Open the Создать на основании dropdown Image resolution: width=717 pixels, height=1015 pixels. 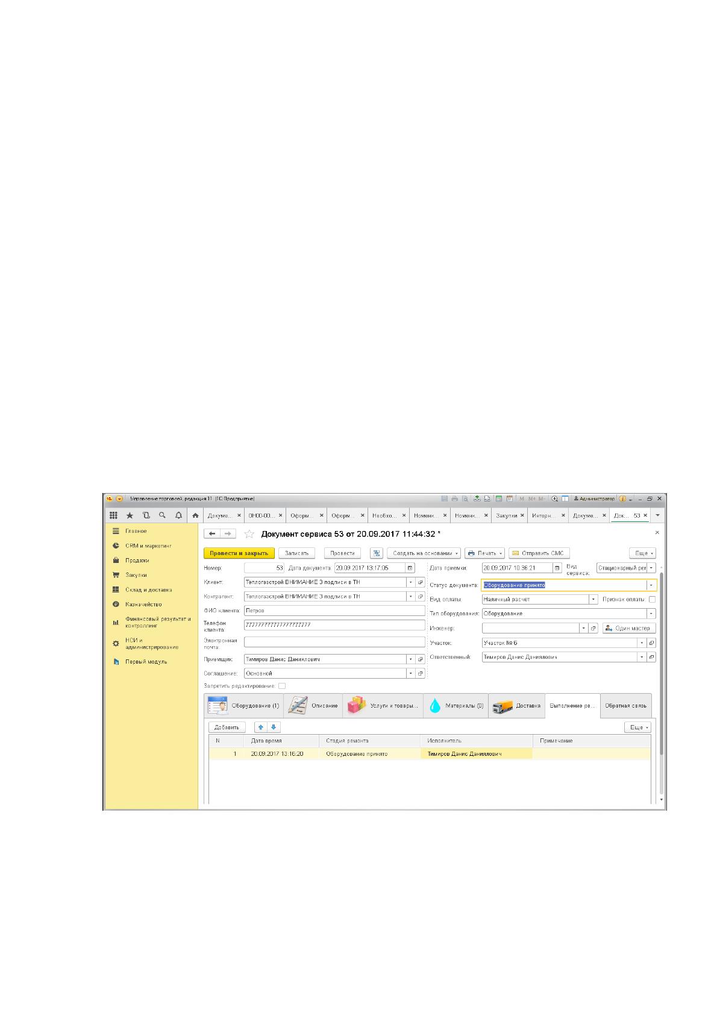point(424,553)
